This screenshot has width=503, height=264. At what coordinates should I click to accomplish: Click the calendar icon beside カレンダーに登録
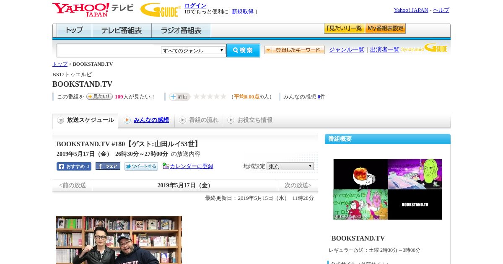point(166,166)
